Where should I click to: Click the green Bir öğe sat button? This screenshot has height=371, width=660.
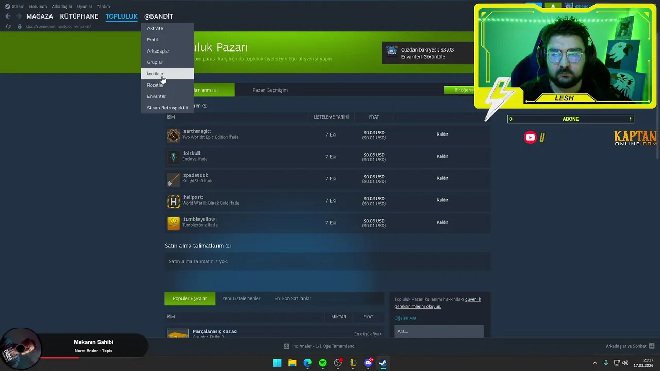pyautogui.click(x=459, y=90)
